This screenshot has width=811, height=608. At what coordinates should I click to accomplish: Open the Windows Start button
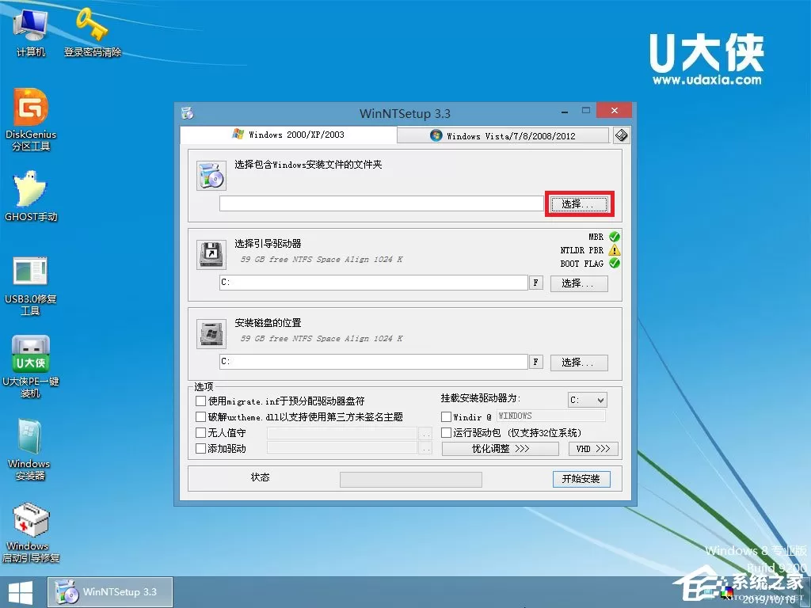click(21, 592)
